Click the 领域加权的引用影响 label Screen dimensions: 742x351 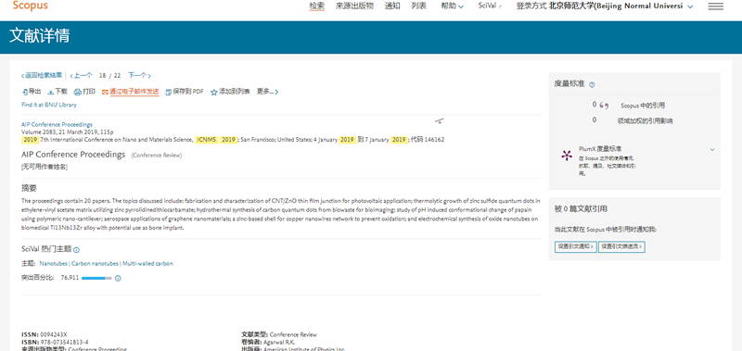(645, 121)
